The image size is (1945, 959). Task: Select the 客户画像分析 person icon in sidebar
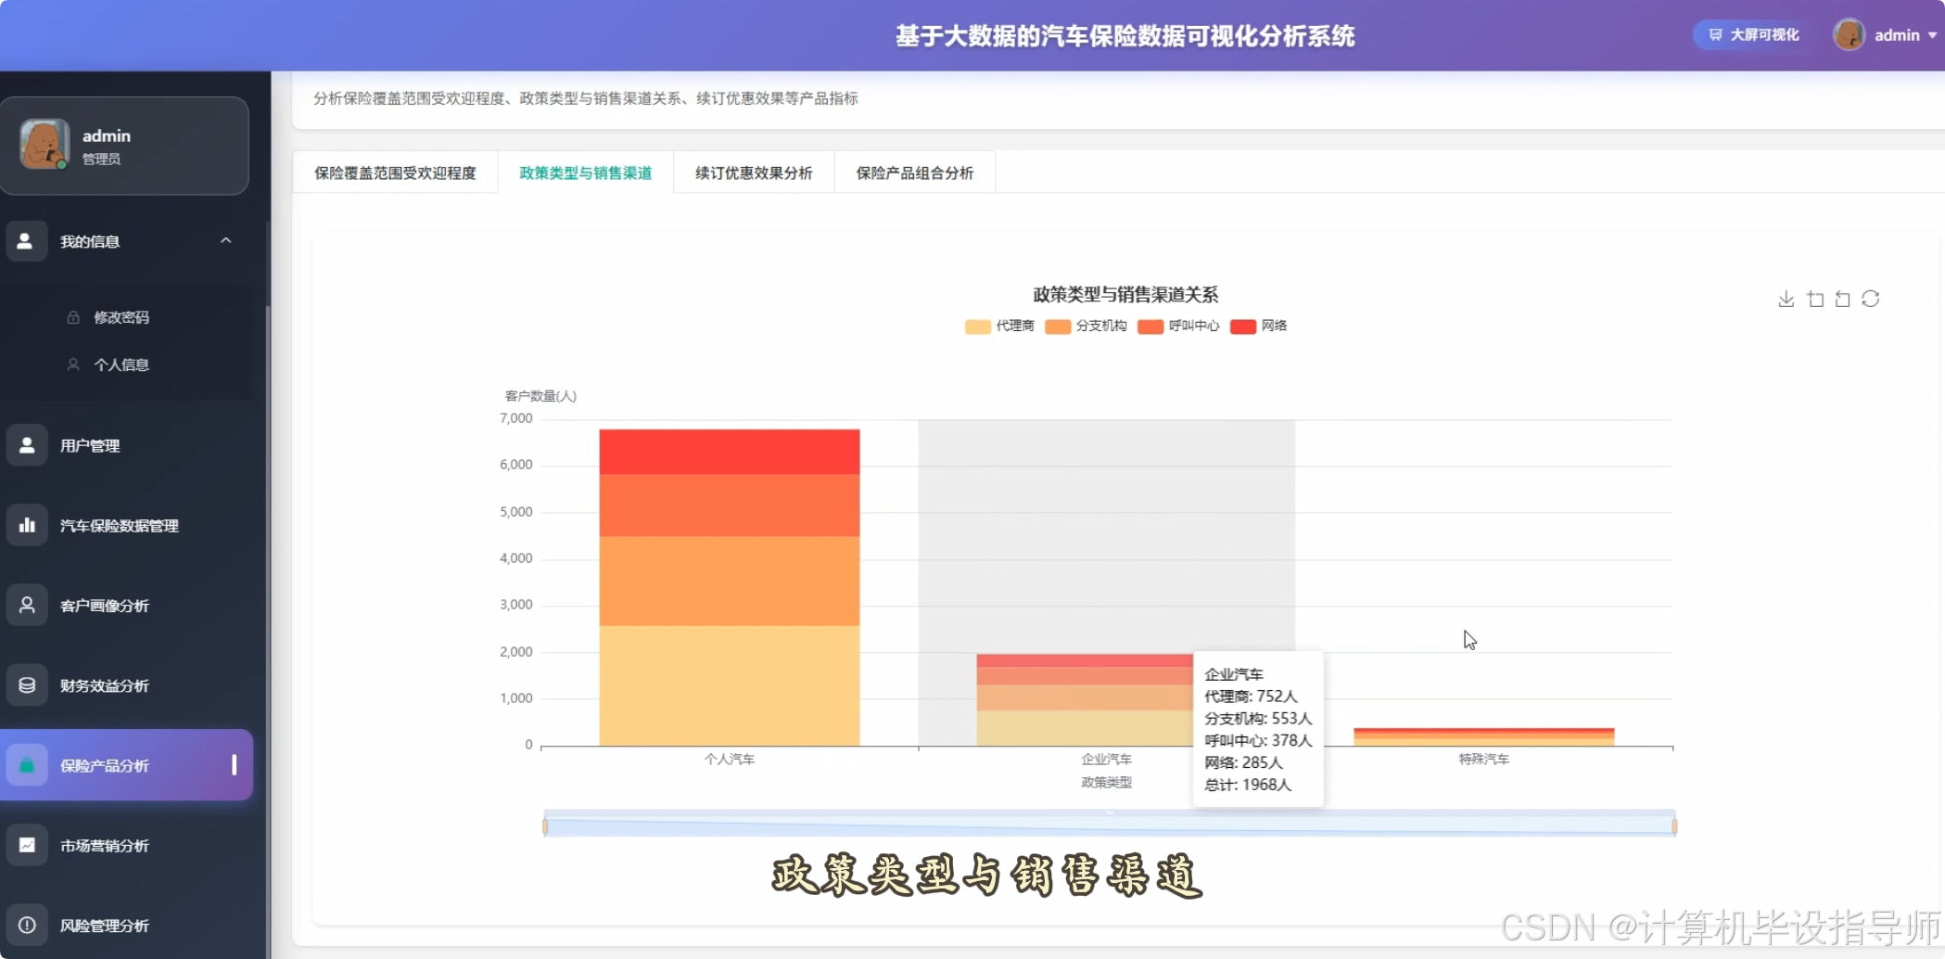click(x=27, y=604)
